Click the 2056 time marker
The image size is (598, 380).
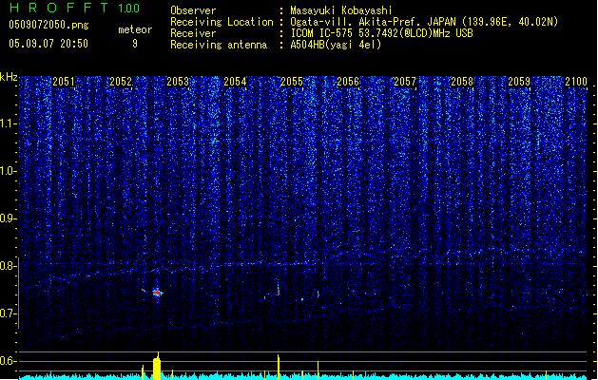348,82
